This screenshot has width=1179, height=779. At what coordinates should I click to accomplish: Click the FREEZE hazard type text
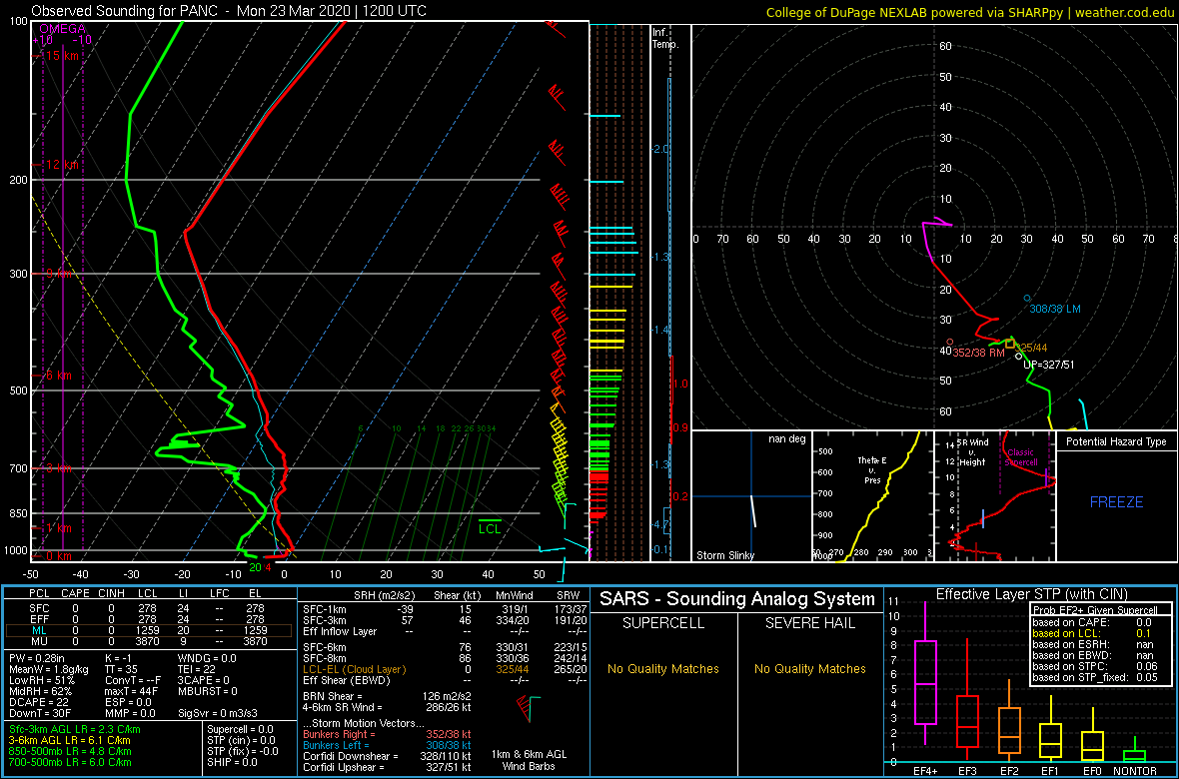pyautogui.click(x=1117, y=501)
